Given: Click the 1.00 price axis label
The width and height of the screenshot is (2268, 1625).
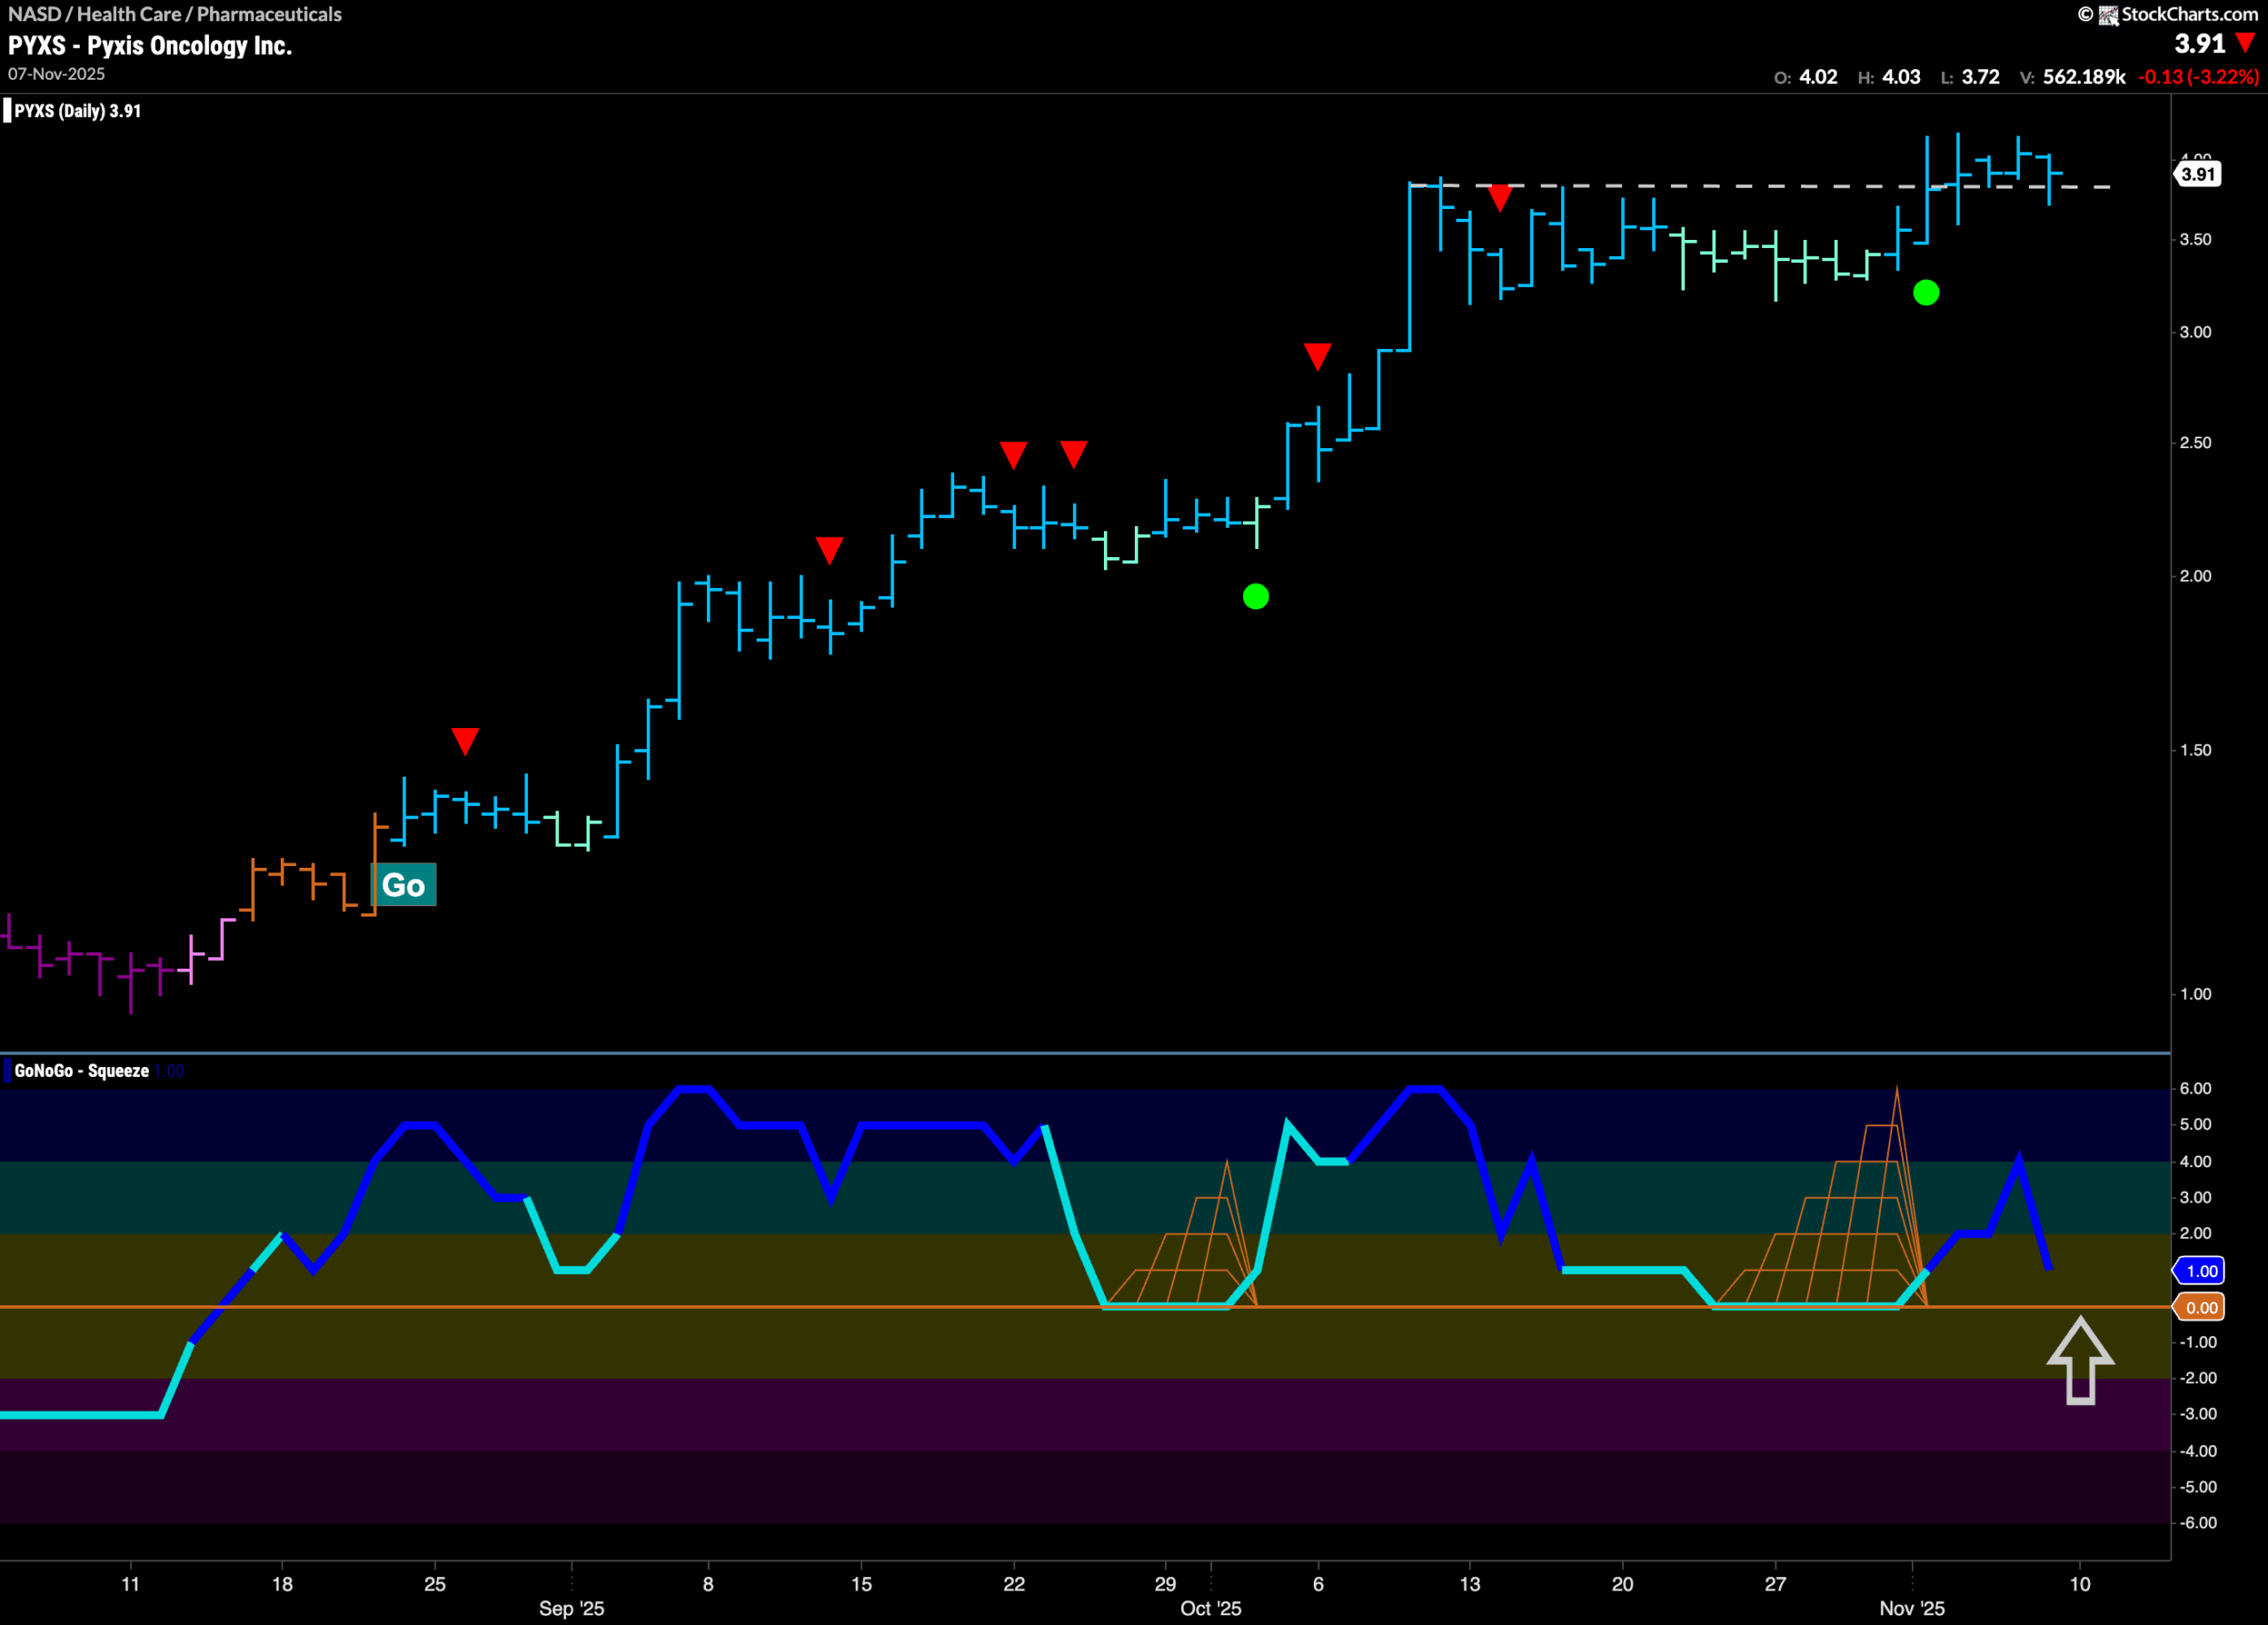Looking at the screenshot, I should pyautogui.click(x=2196, y=994).
